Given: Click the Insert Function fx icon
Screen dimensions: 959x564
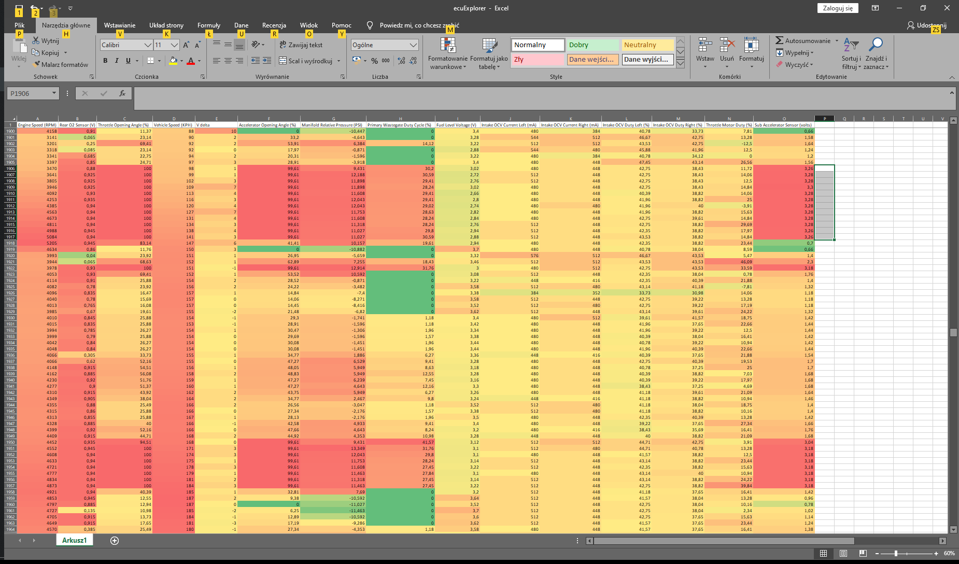Looking at the screenshot, I should pyautogui.click(x=122, y=93).
